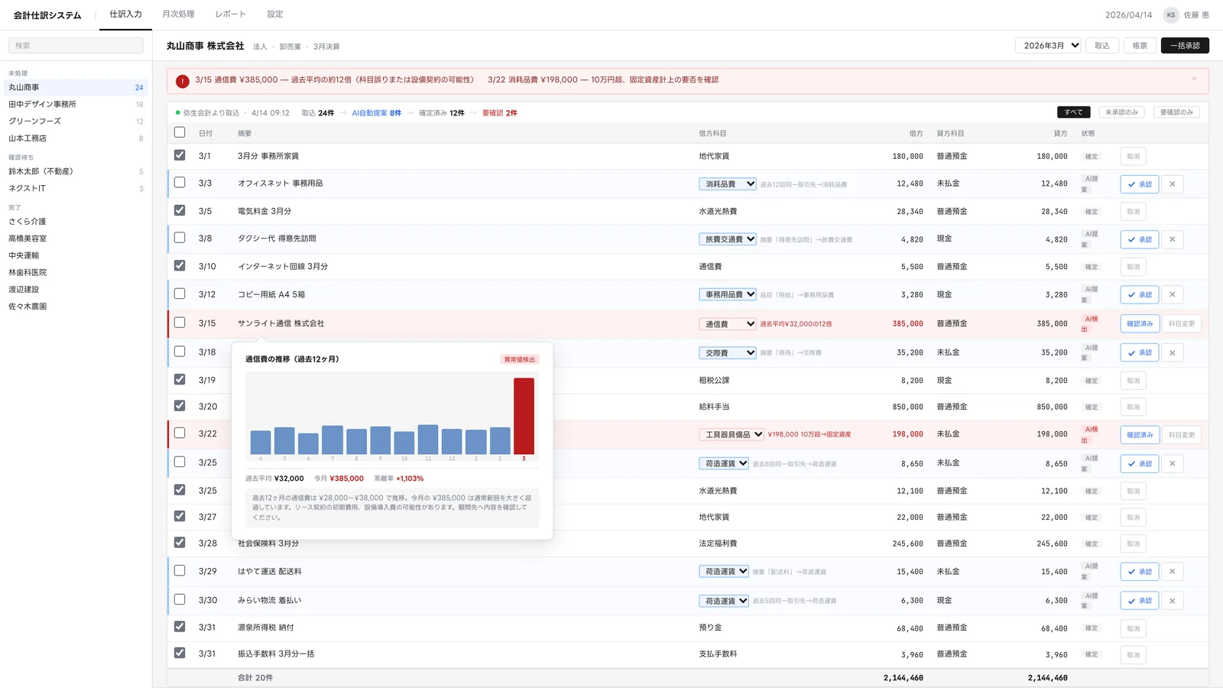The width and height of the screenshot is (1223, 688).
Task: Mark 3/15 サンライト通信 as 確認済み
Action: [x=1140, y=323]
